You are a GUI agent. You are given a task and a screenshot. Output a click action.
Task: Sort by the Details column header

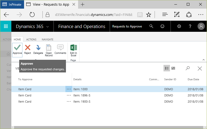pyautogui.click(x=77, y=79)
